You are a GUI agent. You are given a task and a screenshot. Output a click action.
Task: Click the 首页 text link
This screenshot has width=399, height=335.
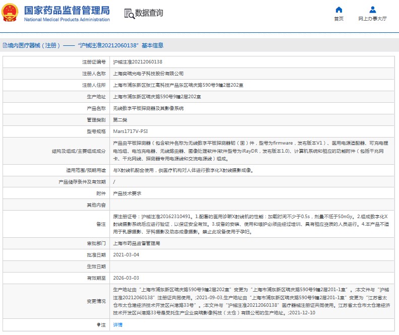pyautogui.click(x=338, y=19)
